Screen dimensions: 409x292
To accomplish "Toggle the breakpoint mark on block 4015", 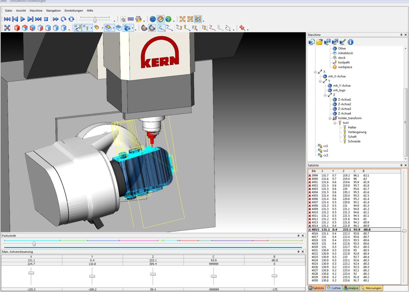I will pyautogui.click(x=310, y=230).
